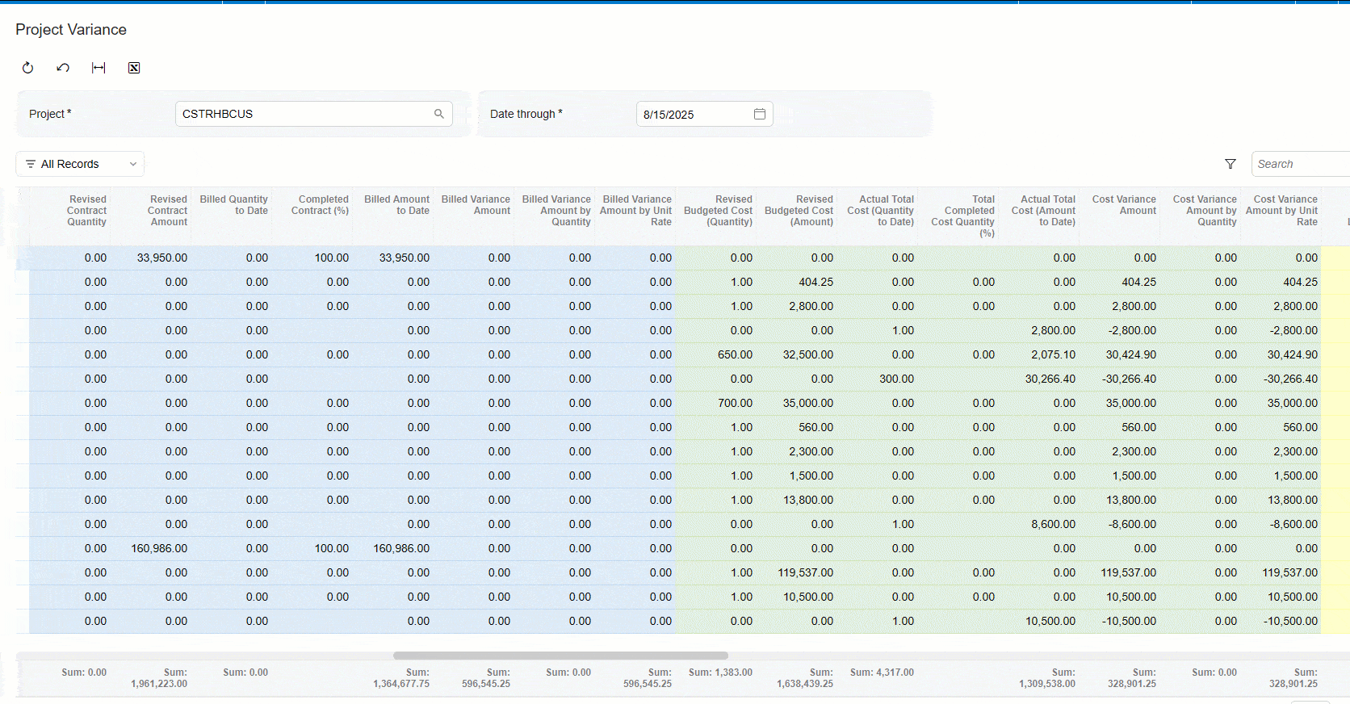Viewport: 1350px width, 704px height.
Task: Click the Sum: 1,383.00 footer total
Action: pos(720,673)
